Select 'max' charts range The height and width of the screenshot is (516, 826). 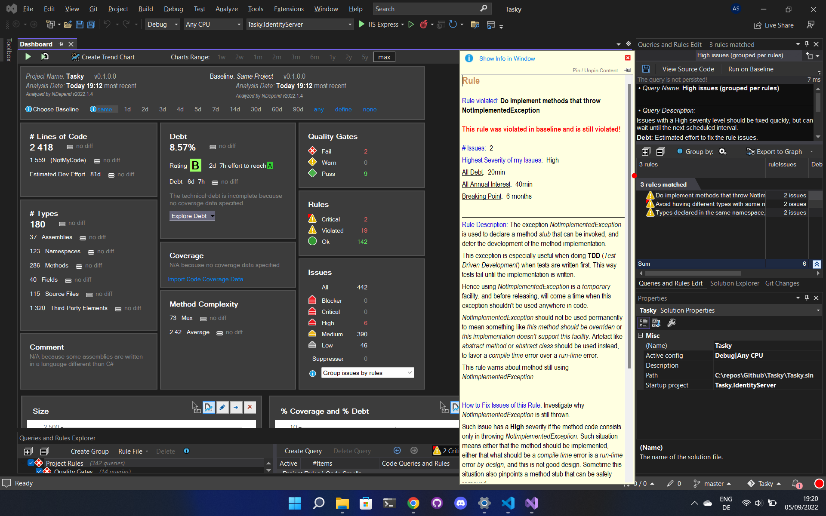pos(384,57)
